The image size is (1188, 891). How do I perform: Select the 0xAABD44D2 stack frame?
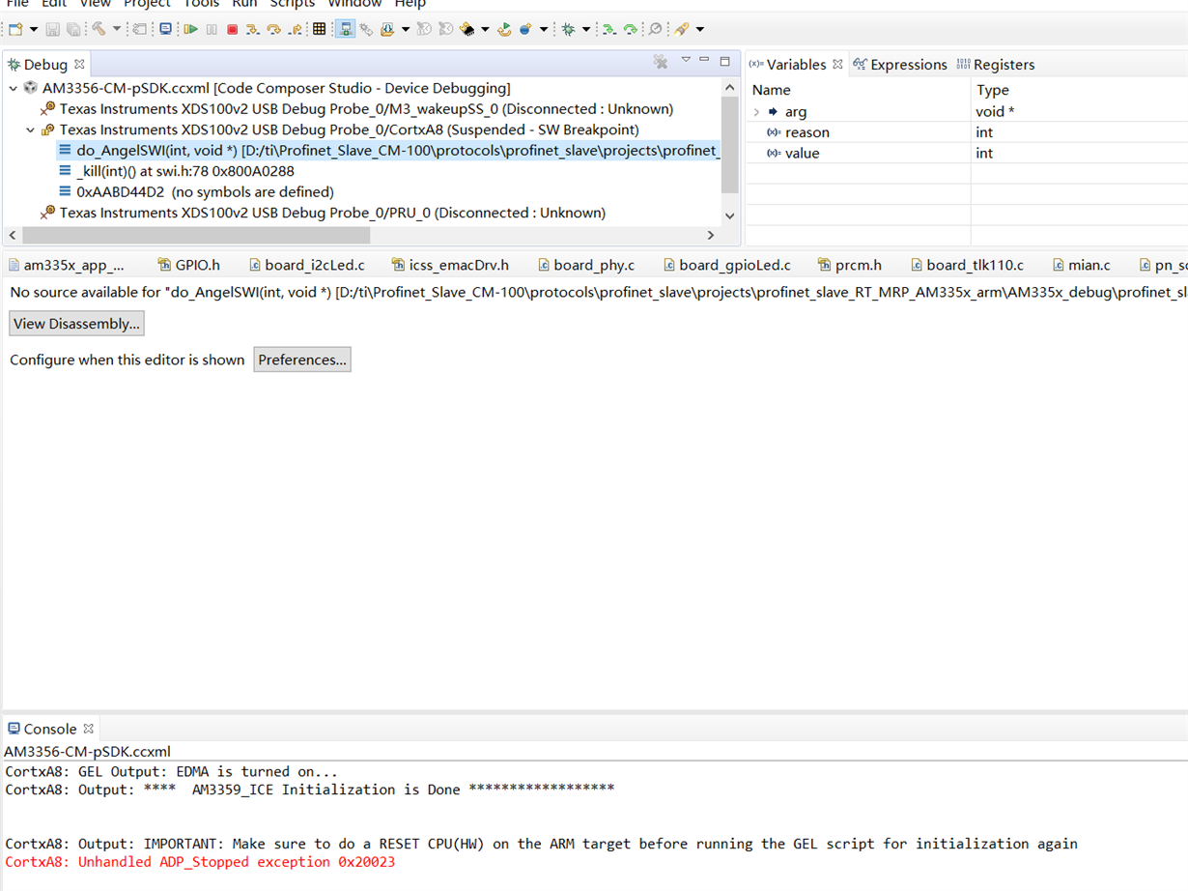[197, 192]
